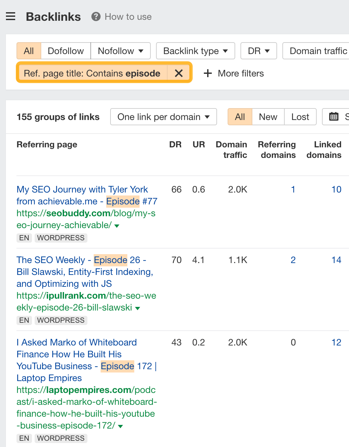The width and height of the screenshot is (349, 447).
Task: Expand the ipullrank.com URL caret
Action: click(138, 308)
